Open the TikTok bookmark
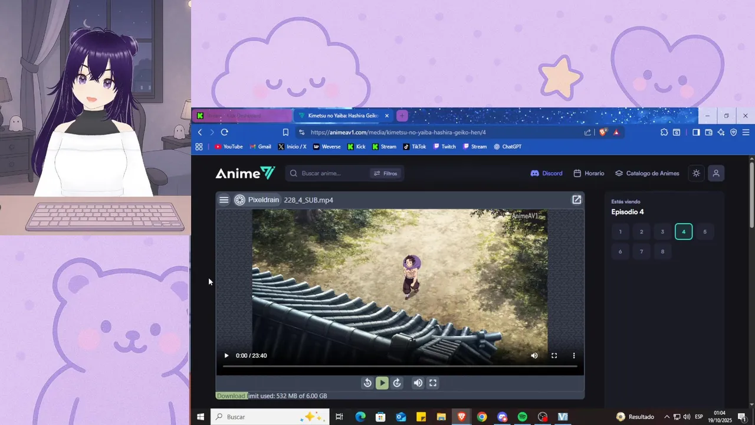755x425 pixels. (x=415, y=146)
